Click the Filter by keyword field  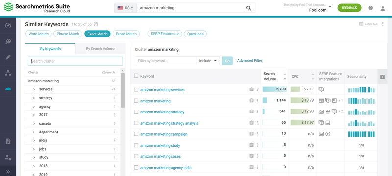pos(166,61)
